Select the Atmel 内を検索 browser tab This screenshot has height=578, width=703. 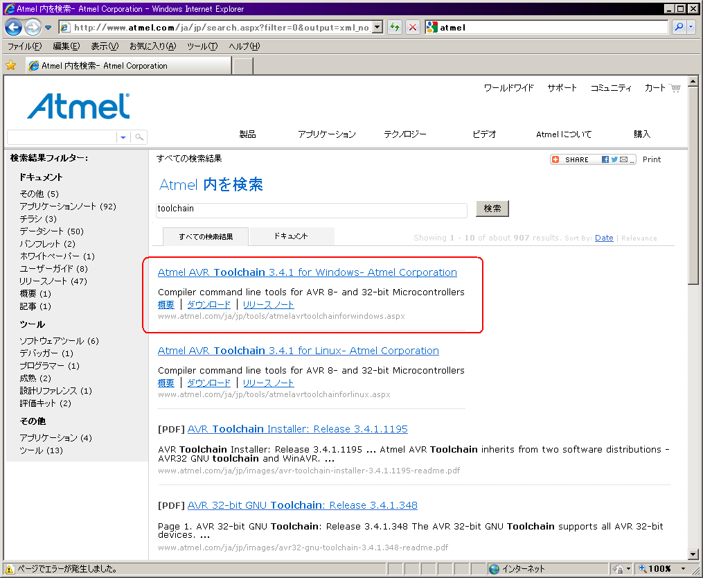point(129,66)
